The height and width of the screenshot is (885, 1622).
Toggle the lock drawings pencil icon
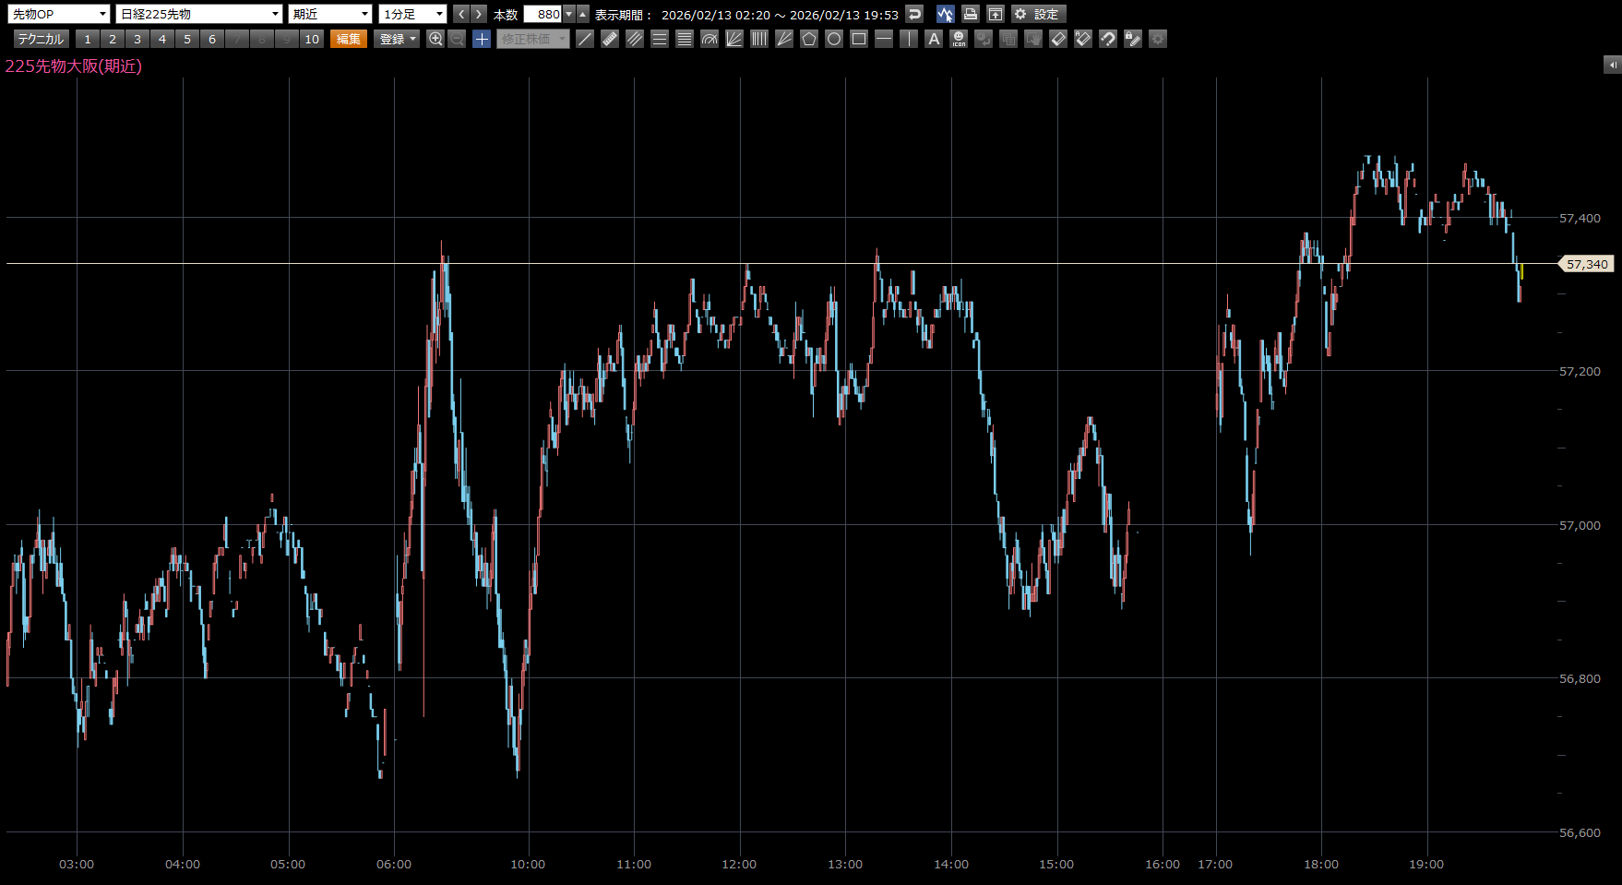[x=1133, y=39]
